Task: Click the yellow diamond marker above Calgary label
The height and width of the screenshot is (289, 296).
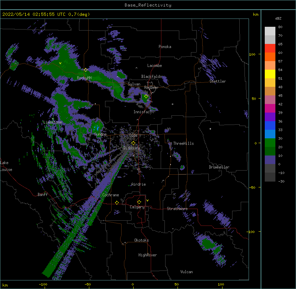Action: point(139,202)
